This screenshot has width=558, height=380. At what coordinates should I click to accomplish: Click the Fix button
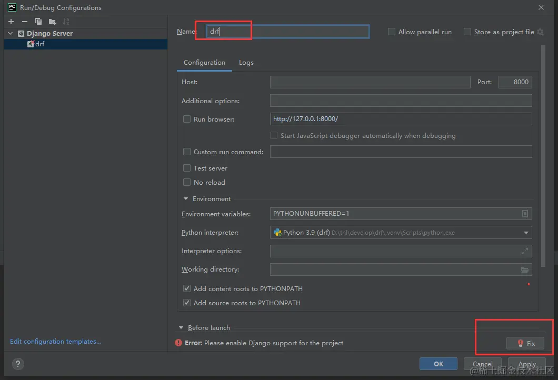pyautogui.click(x=525, y=343)
